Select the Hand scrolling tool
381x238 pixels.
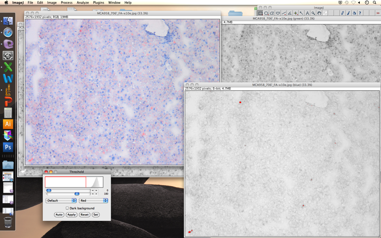319,13
